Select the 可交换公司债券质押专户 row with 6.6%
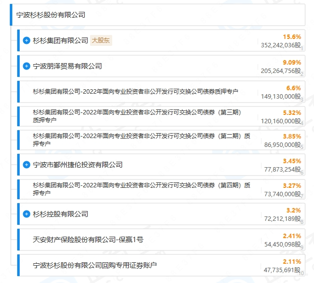This screenshot has height=283, width=314. (x=161, y=92)
